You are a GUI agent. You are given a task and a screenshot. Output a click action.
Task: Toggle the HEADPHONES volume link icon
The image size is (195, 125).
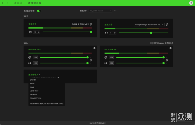(91, 60)
